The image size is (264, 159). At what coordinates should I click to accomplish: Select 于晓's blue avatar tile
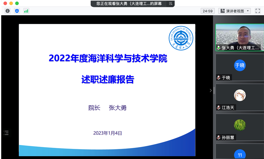240,65
